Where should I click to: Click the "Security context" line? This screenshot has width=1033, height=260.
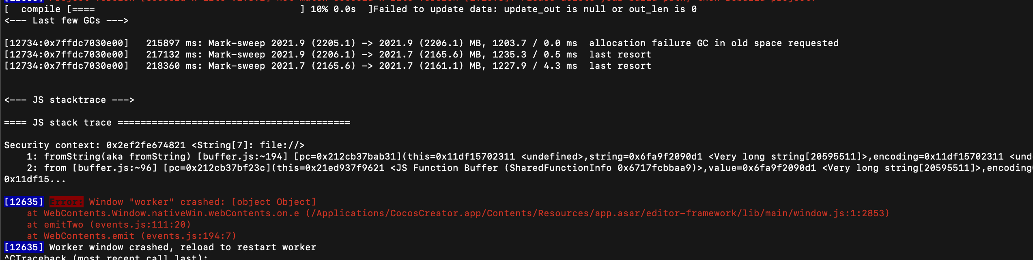click(x=154, y=145)
